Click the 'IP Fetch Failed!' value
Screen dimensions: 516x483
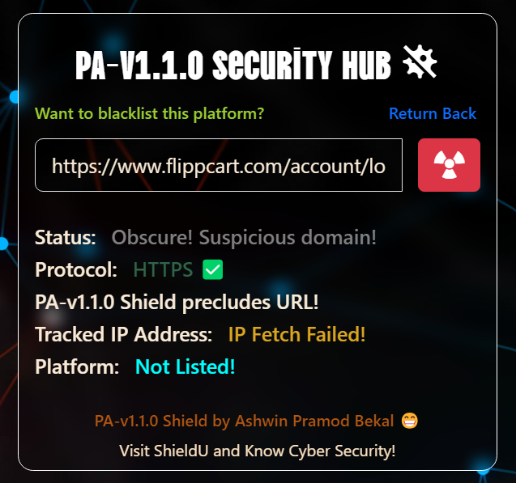(x=296, y=334)
